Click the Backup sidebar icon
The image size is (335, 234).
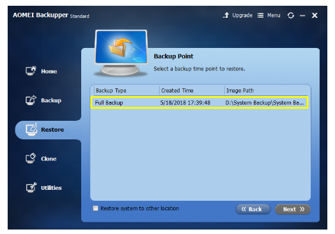[31, 100]
